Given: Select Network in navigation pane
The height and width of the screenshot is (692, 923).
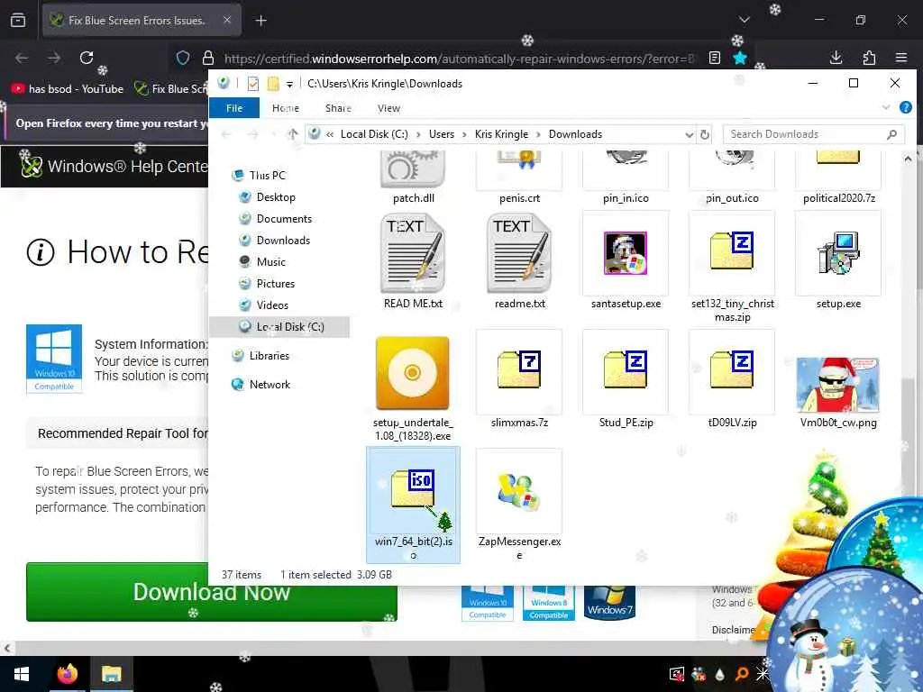Looking at the screenshot, I should (261, 385).
